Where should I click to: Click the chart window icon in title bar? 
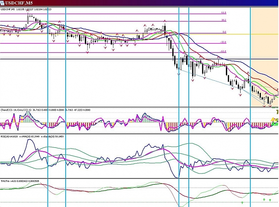pyautogui.click(x=2, y=3)
